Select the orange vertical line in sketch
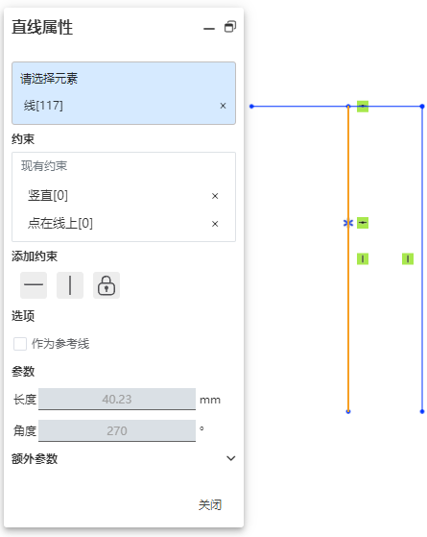Viewport: 427px width, 537px height. [x=348, y=326]
